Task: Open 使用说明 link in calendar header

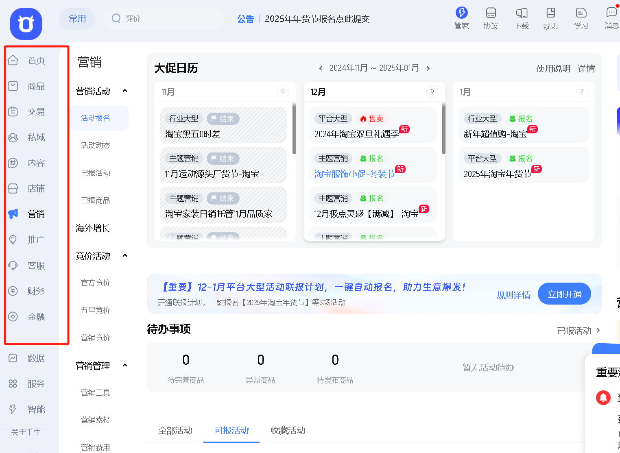Action: tap(553, 69)
